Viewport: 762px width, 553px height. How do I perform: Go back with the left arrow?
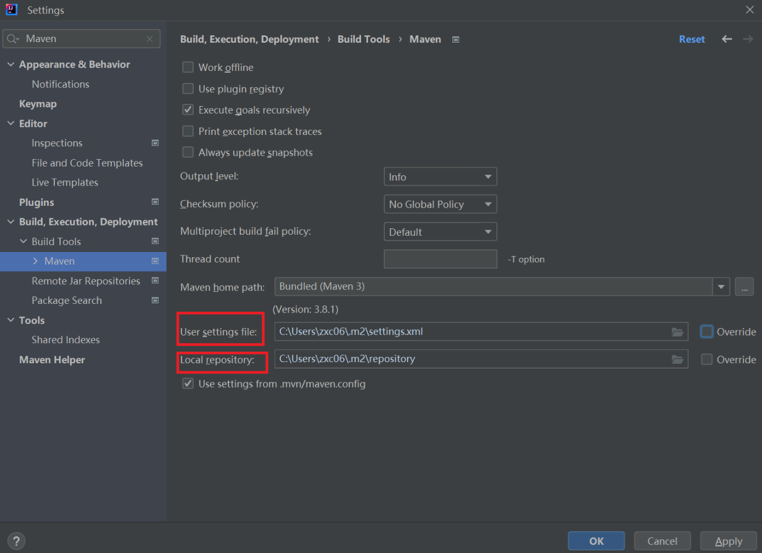(727, 39)
